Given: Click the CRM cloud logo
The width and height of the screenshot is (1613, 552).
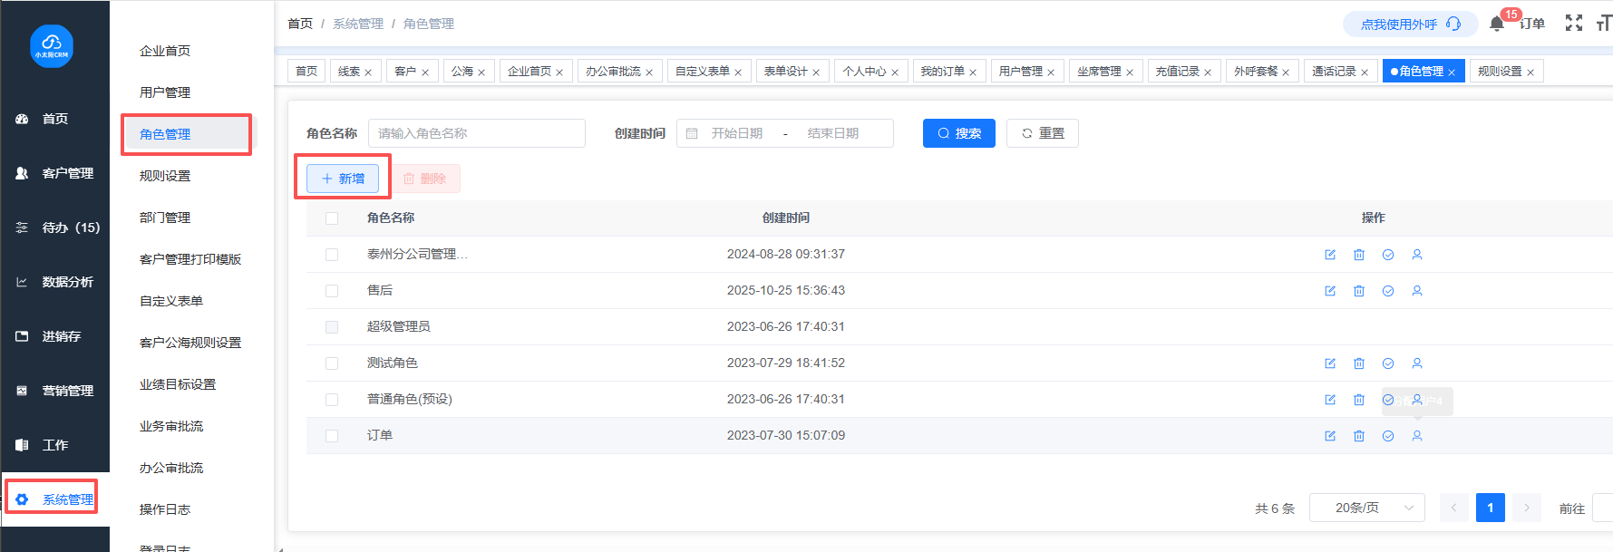Looking at the screenshot, I should (52, 45).
